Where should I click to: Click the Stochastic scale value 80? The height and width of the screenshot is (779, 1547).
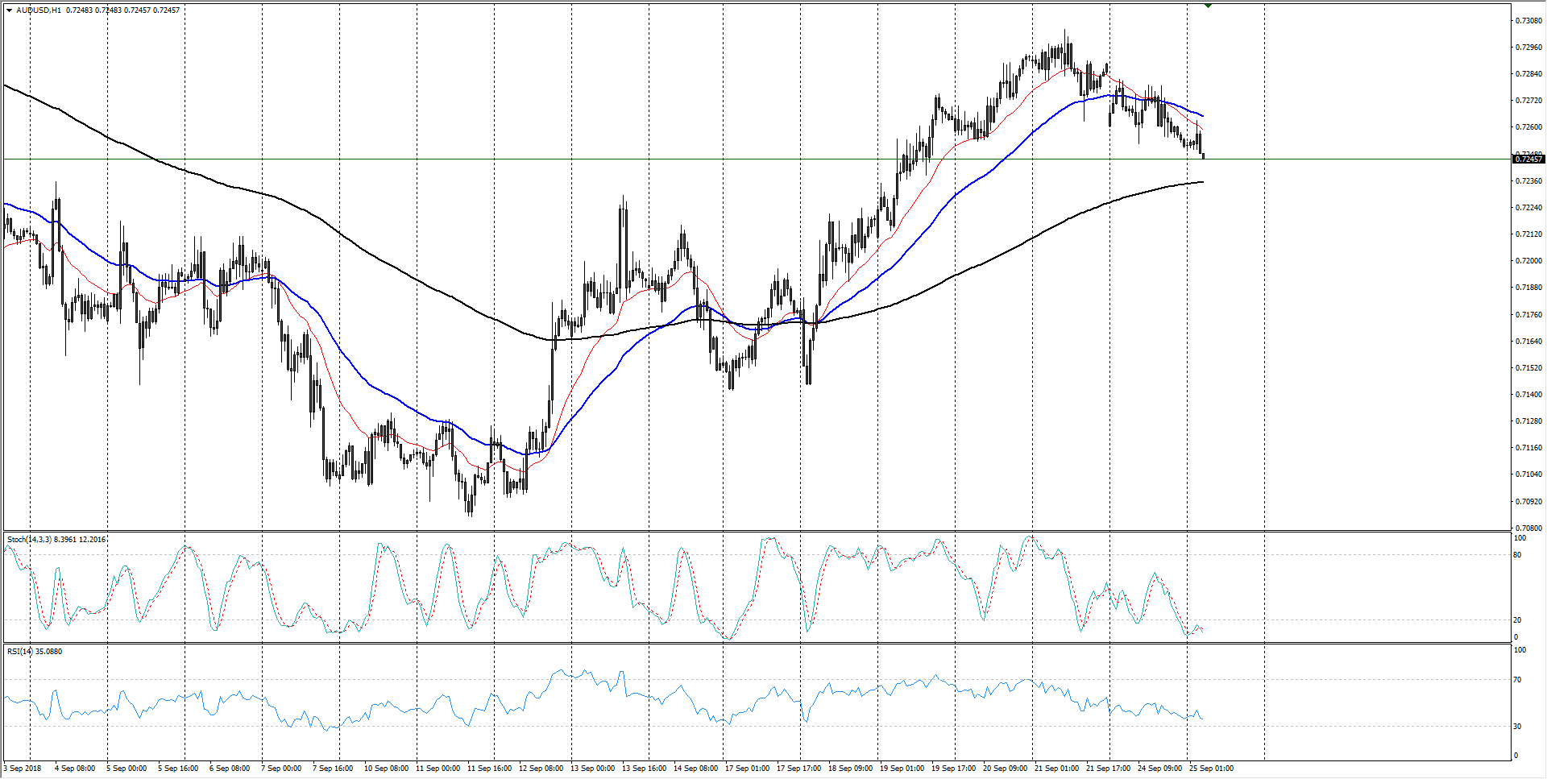(x=1517, y=555)
